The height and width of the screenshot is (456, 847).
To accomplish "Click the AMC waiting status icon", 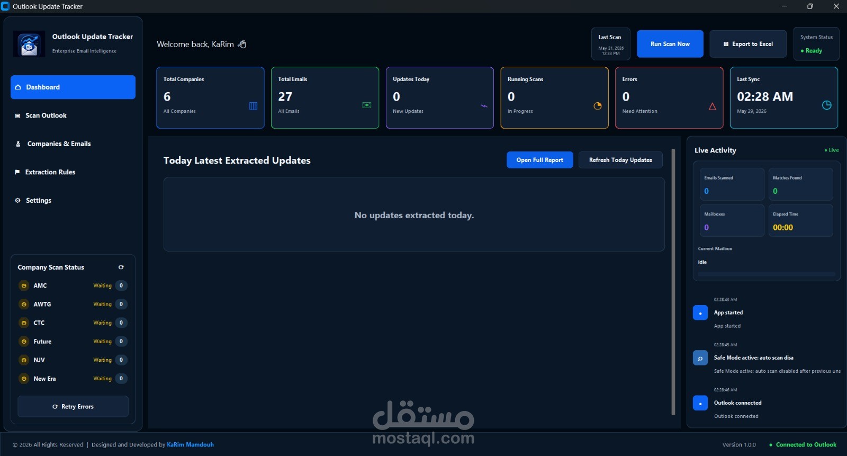I will [24, 285].
